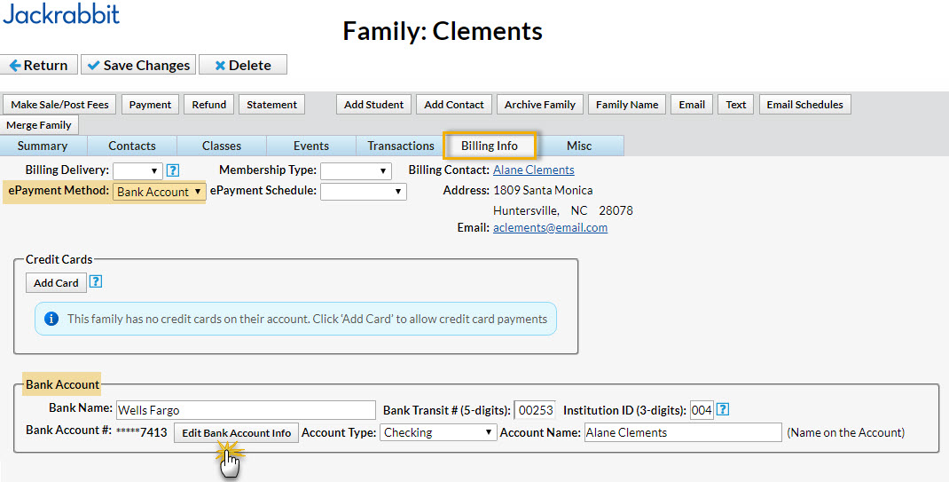949x482 pixels.
Task: Click the help icon beside Billing Delivery
Action: (x=173, y=170)
